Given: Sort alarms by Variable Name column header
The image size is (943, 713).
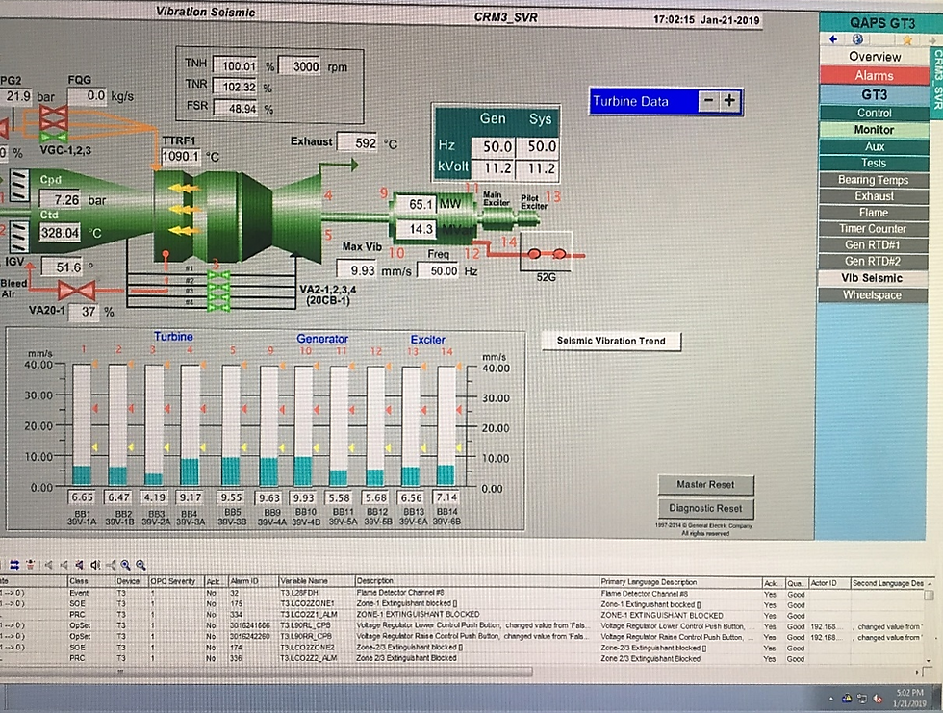Looking at the screenshot, I should [x=317, y=581].
